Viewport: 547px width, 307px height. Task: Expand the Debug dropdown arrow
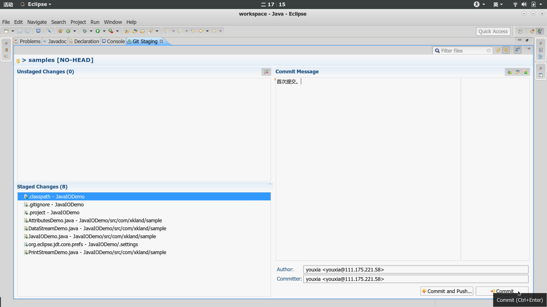91,31
